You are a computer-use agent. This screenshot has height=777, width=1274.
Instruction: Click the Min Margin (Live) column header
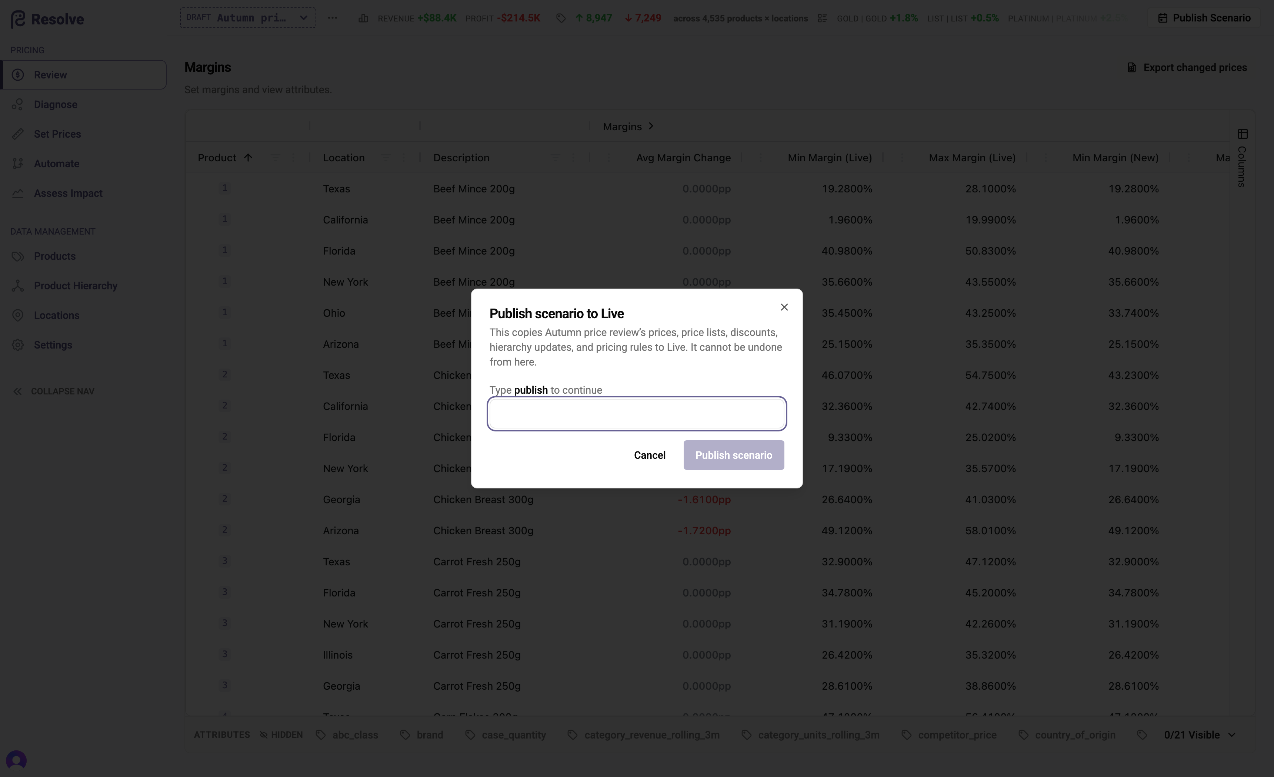(x=830, y=158)
